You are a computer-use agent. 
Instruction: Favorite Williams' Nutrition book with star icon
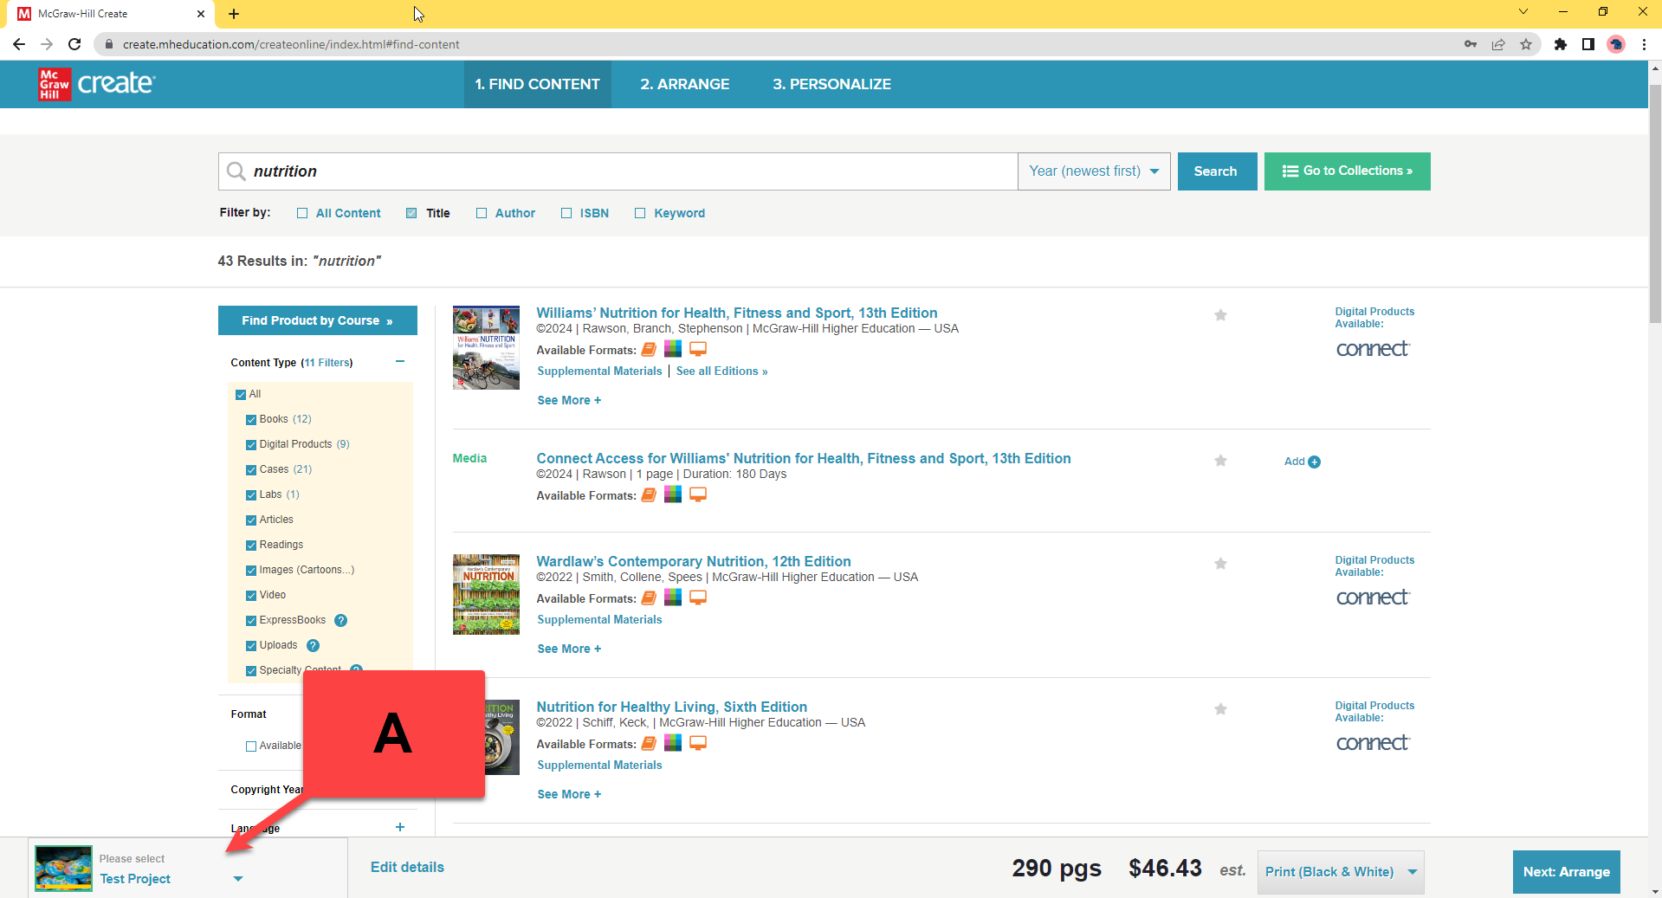[x=1220, y=315]
